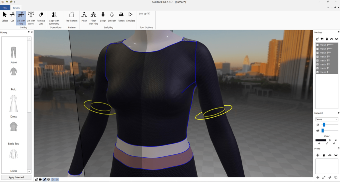Activate the Select arrow tool

coord(5,17)
